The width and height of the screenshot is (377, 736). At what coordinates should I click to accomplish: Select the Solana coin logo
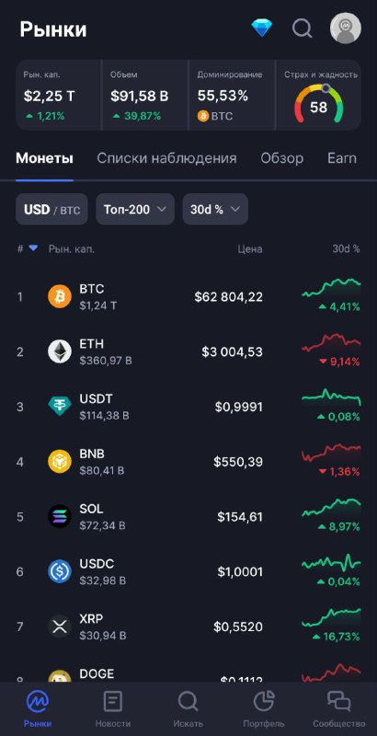pyautogui.click(x=60, y=516)
